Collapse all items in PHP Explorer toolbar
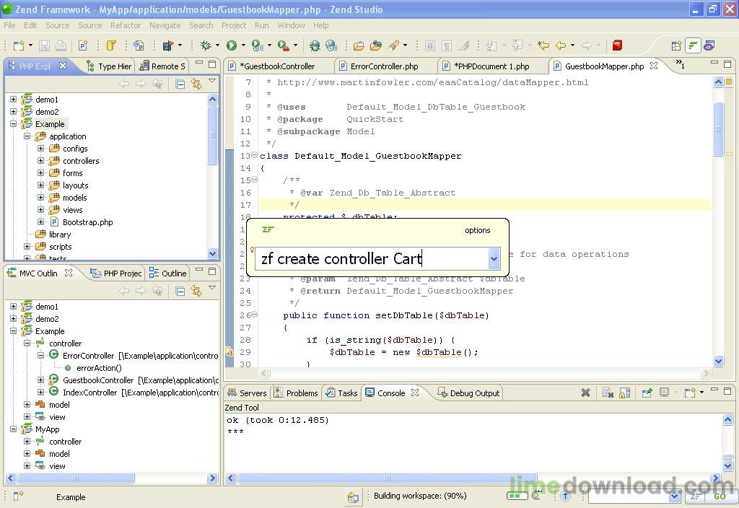The width and height of the screenshot is (739, 508). 180,84
